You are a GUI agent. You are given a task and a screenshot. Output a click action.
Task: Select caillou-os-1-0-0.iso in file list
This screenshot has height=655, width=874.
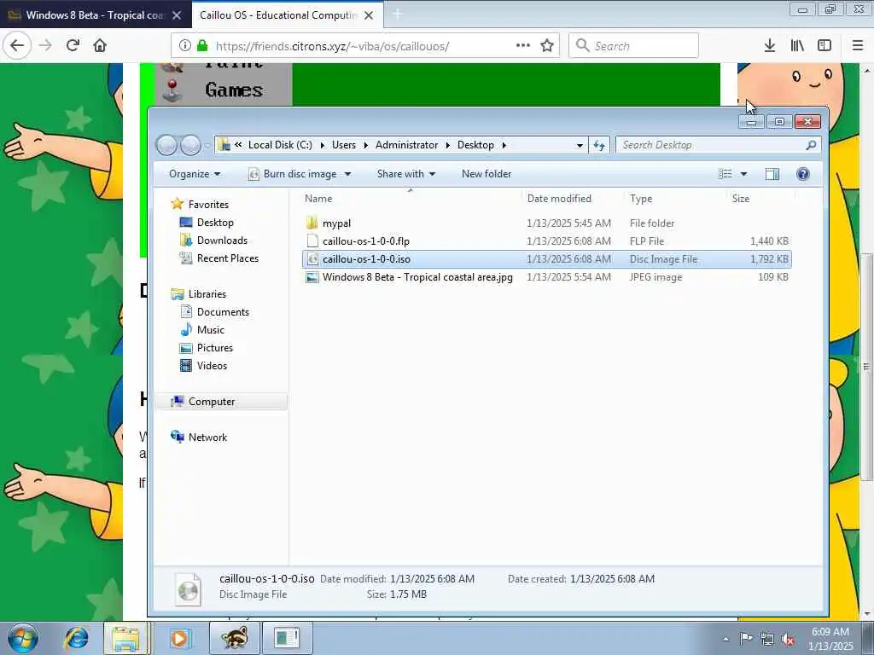point(546,259)
